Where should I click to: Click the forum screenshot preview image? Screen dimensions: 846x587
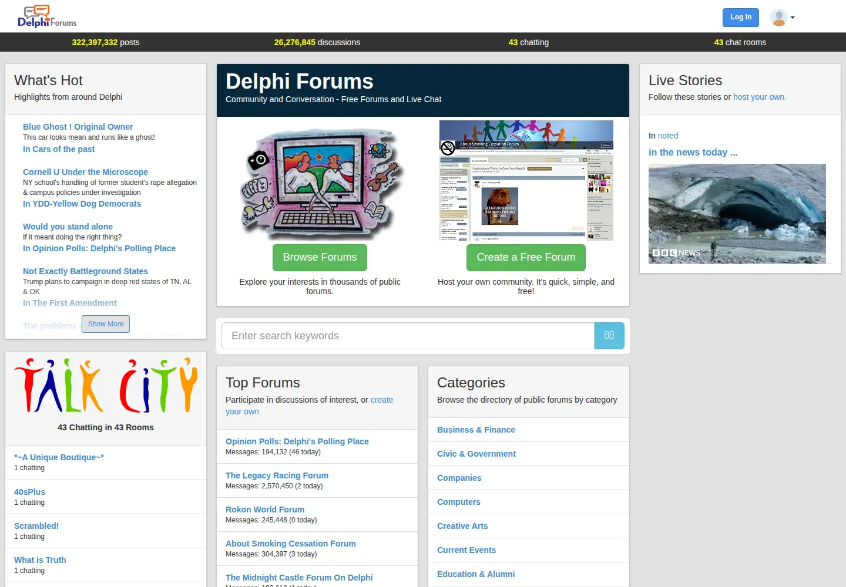coord(526,181)
